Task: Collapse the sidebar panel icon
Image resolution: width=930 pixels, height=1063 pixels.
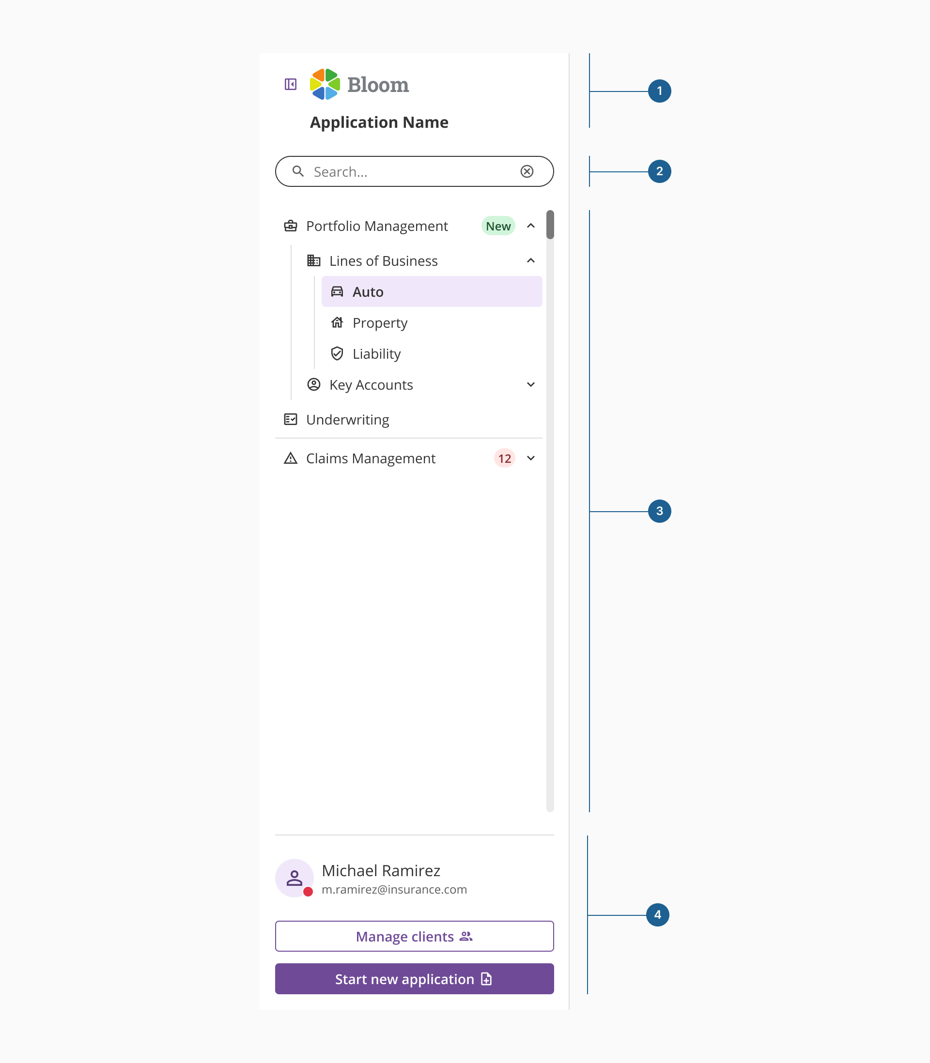Action: point(291,84)
